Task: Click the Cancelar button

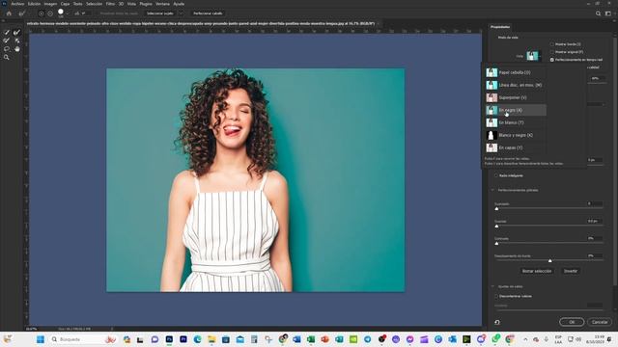Action: coord(600,322)
